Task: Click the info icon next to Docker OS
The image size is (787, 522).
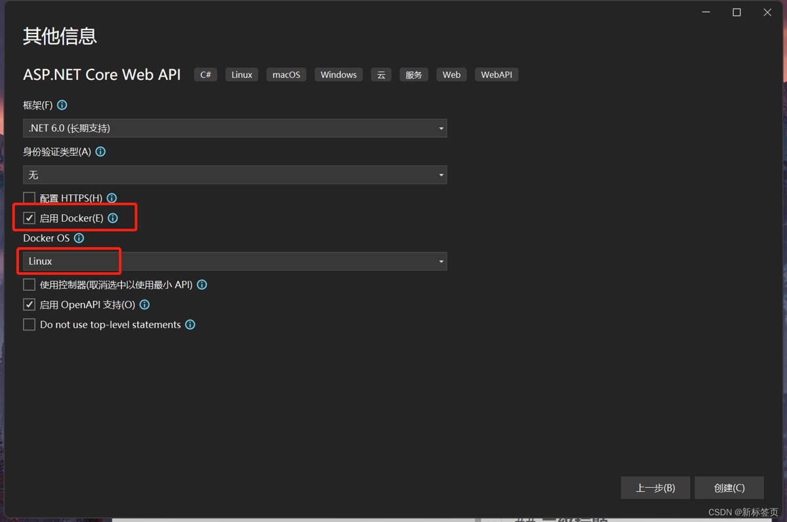Action: pos(79,238)
